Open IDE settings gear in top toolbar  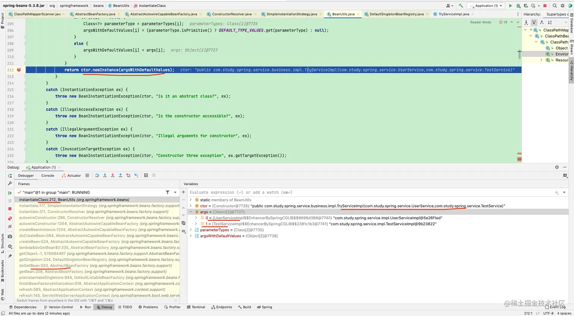coord(563,6)
